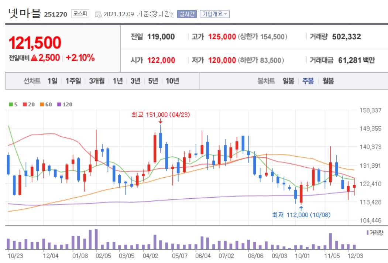Select the 3개월 line chart period
Viewport: 388px width, 263px height.
click(97, 81)
